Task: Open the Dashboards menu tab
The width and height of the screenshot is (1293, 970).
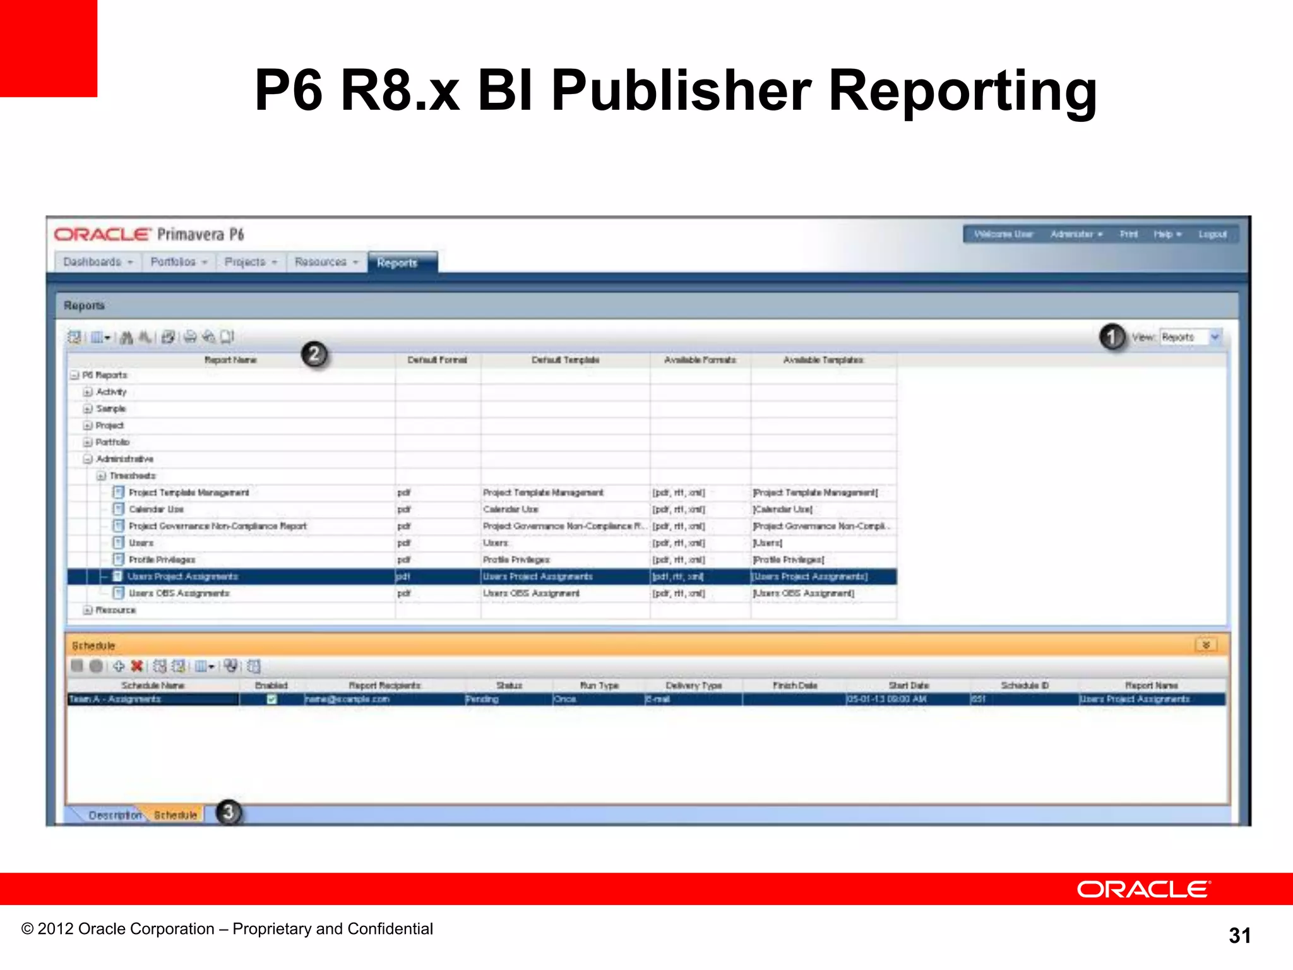Action: (x=98, y=261)
